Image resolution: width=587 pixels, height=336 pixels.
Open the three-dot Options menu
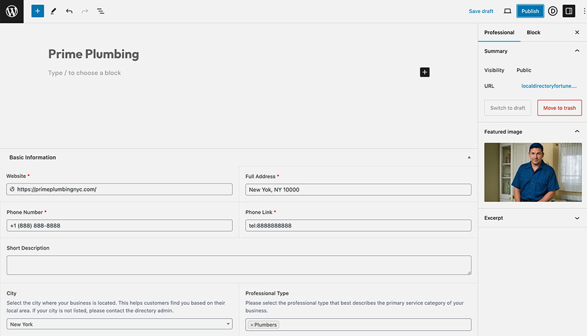click(584, 11)
